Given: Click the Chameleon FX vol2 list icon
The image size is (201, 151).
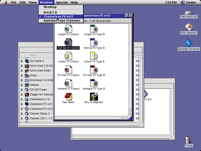Looking at the screenshot, I should [27, 109].
